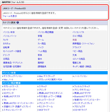
Task: Click the フォームを表示 link
Action: [x=10, y=16]
